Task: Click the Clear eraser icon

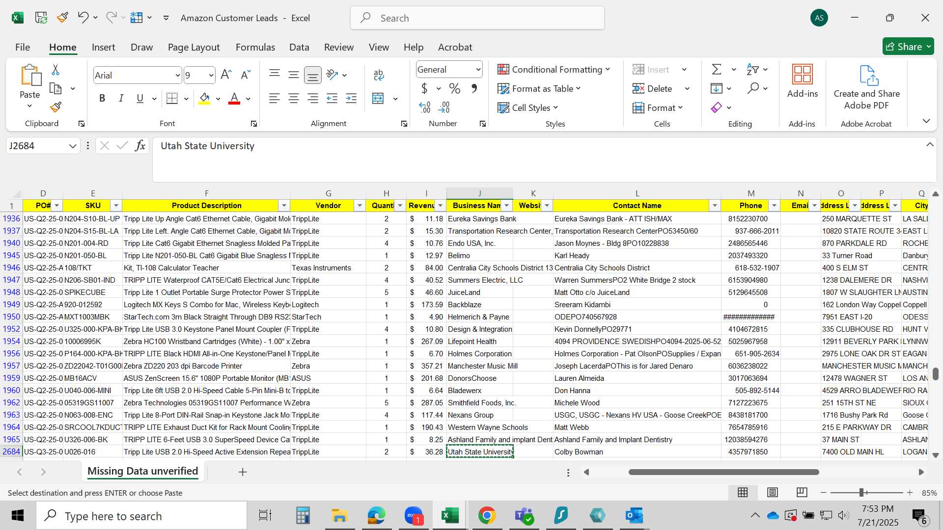Action: [x=717, y=107]
